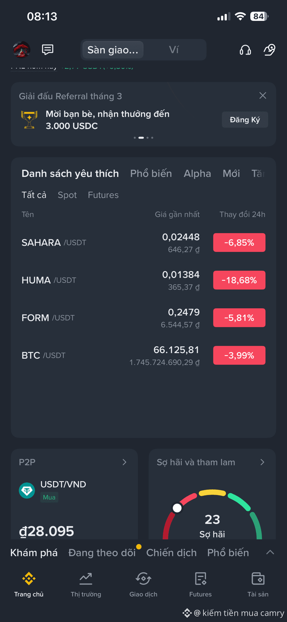
Task: Switch to the Phổ biến watchlist tab
Action: [x=151, y=173]
